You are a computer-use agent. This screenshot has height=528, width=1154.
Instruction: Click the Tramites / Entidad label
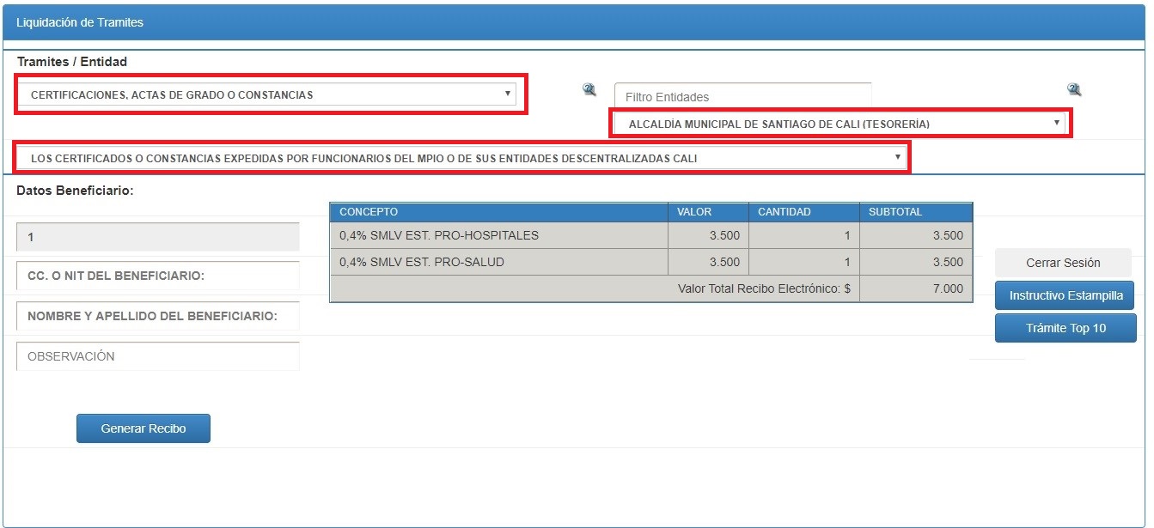click(x=72, y=62)
